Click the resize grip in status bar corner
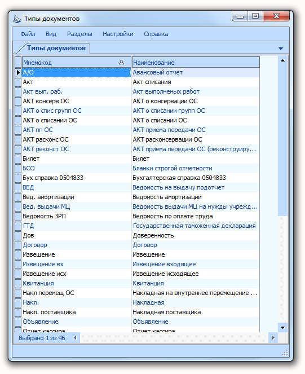This screenshot has height=374, width=305. (285, 353)
